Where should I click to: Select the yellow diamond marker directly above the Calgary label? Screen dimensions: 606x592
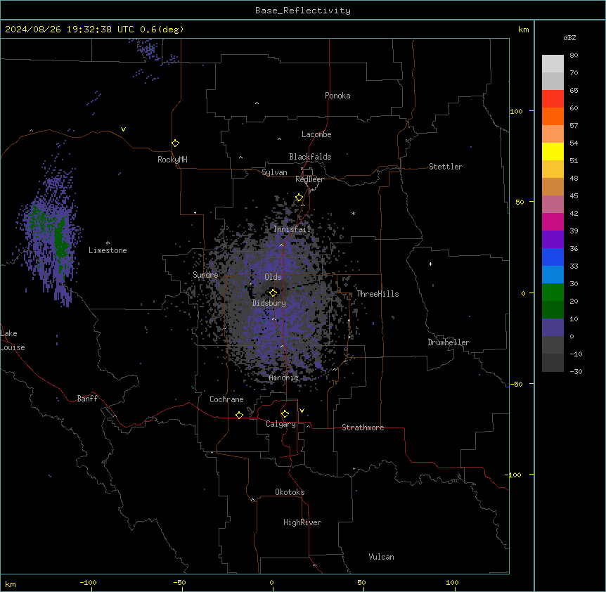tap(285, 414)
